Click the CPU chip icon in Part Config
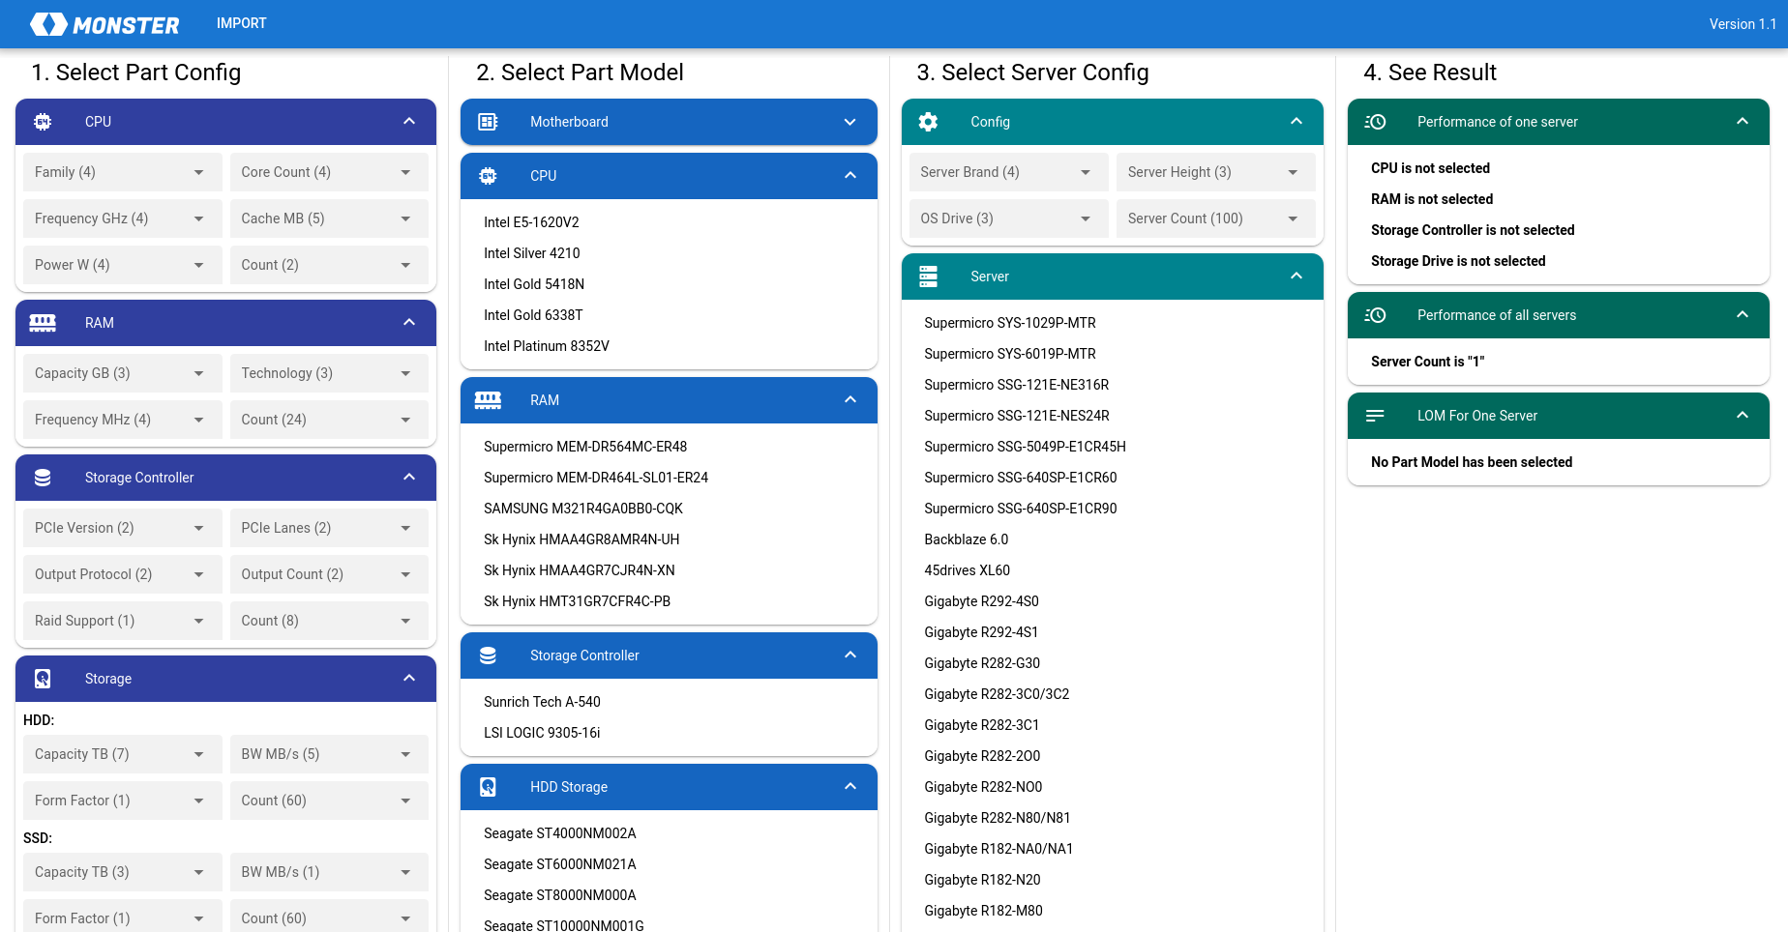This screenshot has width=1788, height=932. tap(43, 122)
